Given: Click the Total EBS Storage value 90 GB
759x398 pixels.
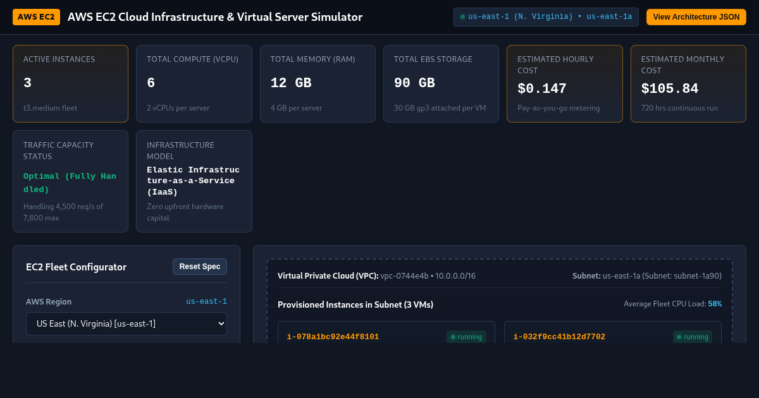Looking at the screenshot, I should coord(414,83).
